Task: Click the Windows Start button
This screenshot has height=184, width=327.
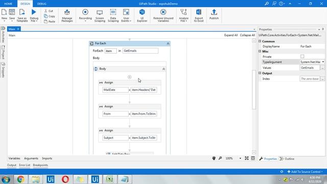Action: (6, 179)
